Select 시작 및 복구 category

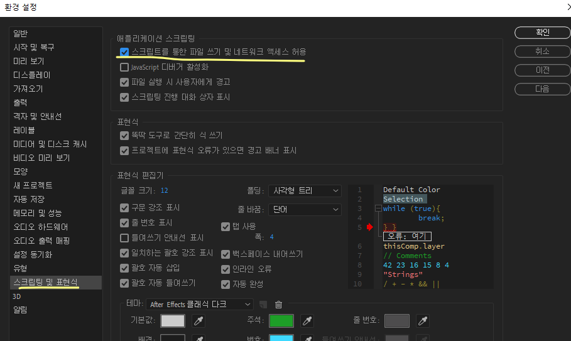coord(55,47)
